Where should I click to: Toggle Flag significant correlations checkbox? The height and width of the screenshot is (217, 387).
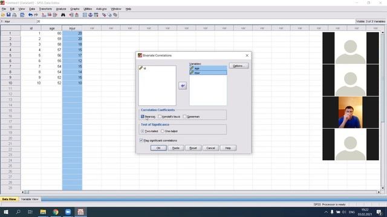[x=141, y=140]
